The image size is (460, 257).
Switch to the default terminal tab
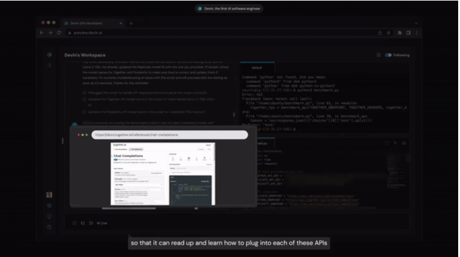(257, 68)
